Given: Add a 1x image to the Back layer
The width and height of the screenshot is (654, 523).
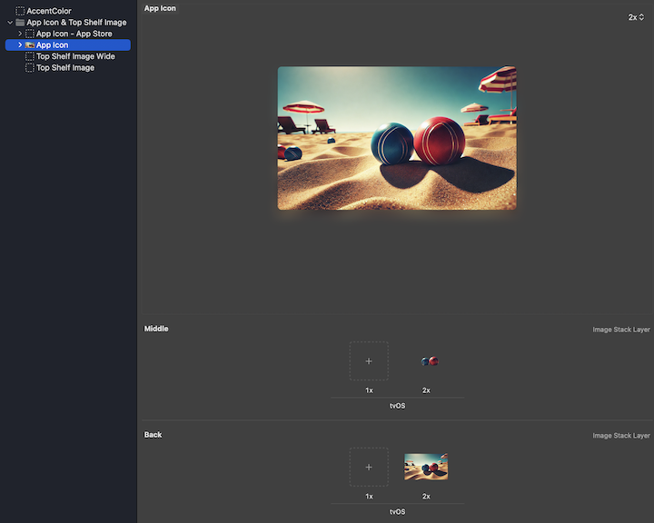Looking at the screenshot, I should click(369, 467).
